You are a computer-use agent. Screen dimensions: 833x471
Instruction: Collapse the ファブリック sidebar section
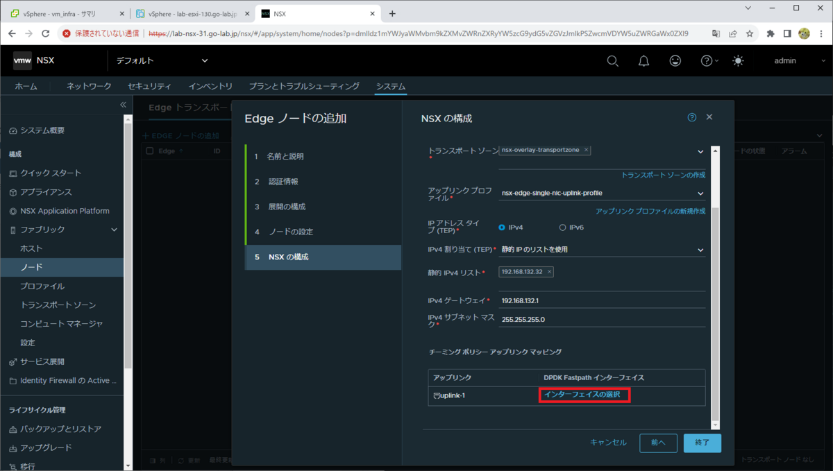pos(115,230)
